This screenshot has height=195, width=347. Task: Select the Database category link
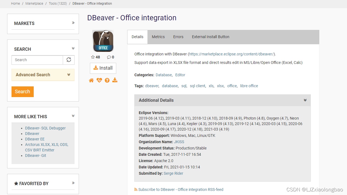click(x=163, y=75)
